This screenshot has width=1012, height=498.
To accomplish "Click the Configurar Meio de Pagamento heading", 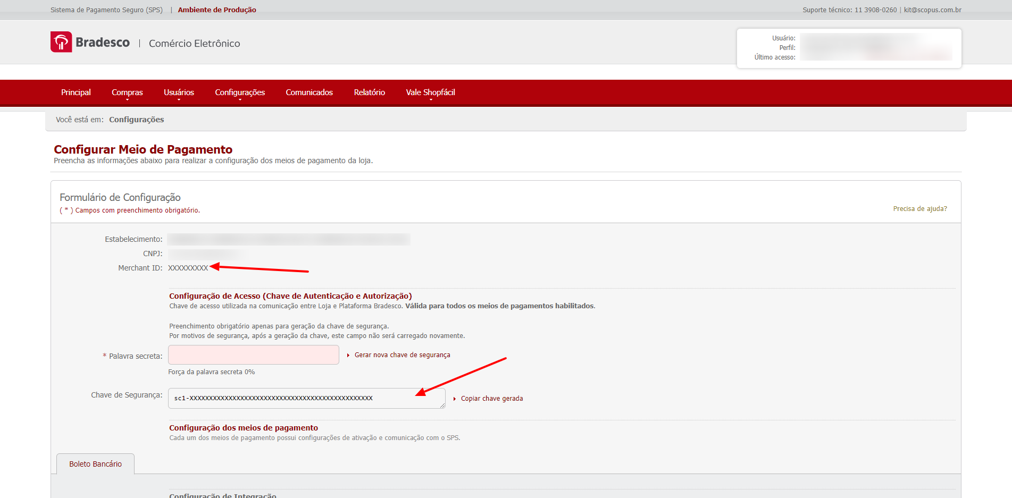I will 143,149.
